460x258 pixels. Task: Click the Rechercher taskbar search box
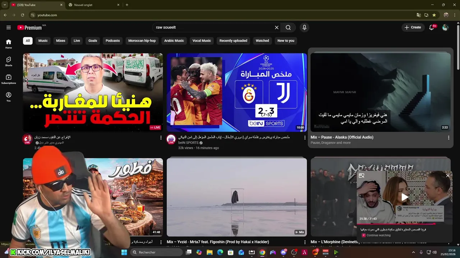[156, 252]
